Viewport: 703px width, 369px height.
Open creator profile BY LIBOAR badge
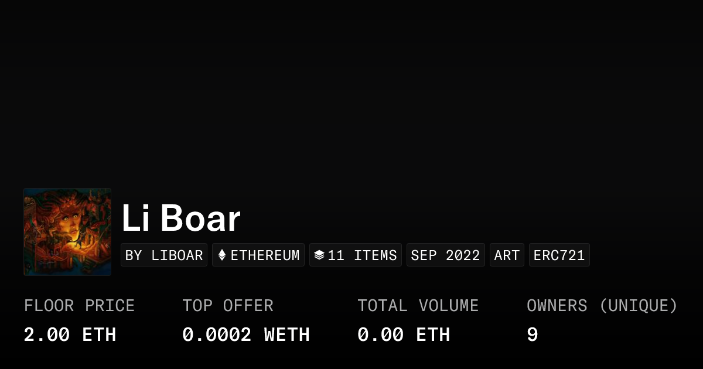164,255
